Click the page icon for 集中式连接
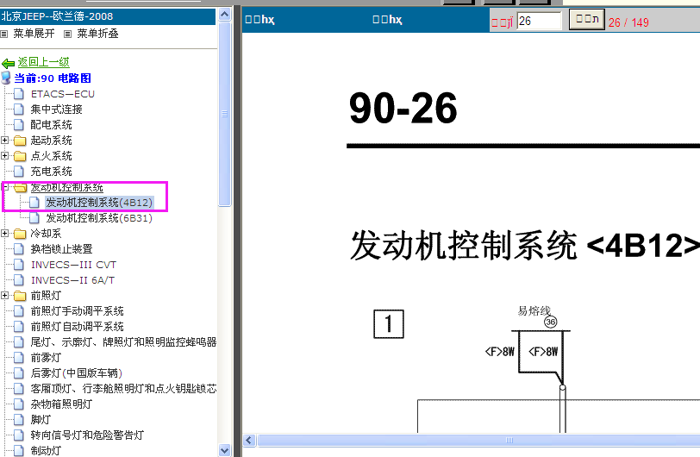 pyautogui.click(x=19, y=110)
